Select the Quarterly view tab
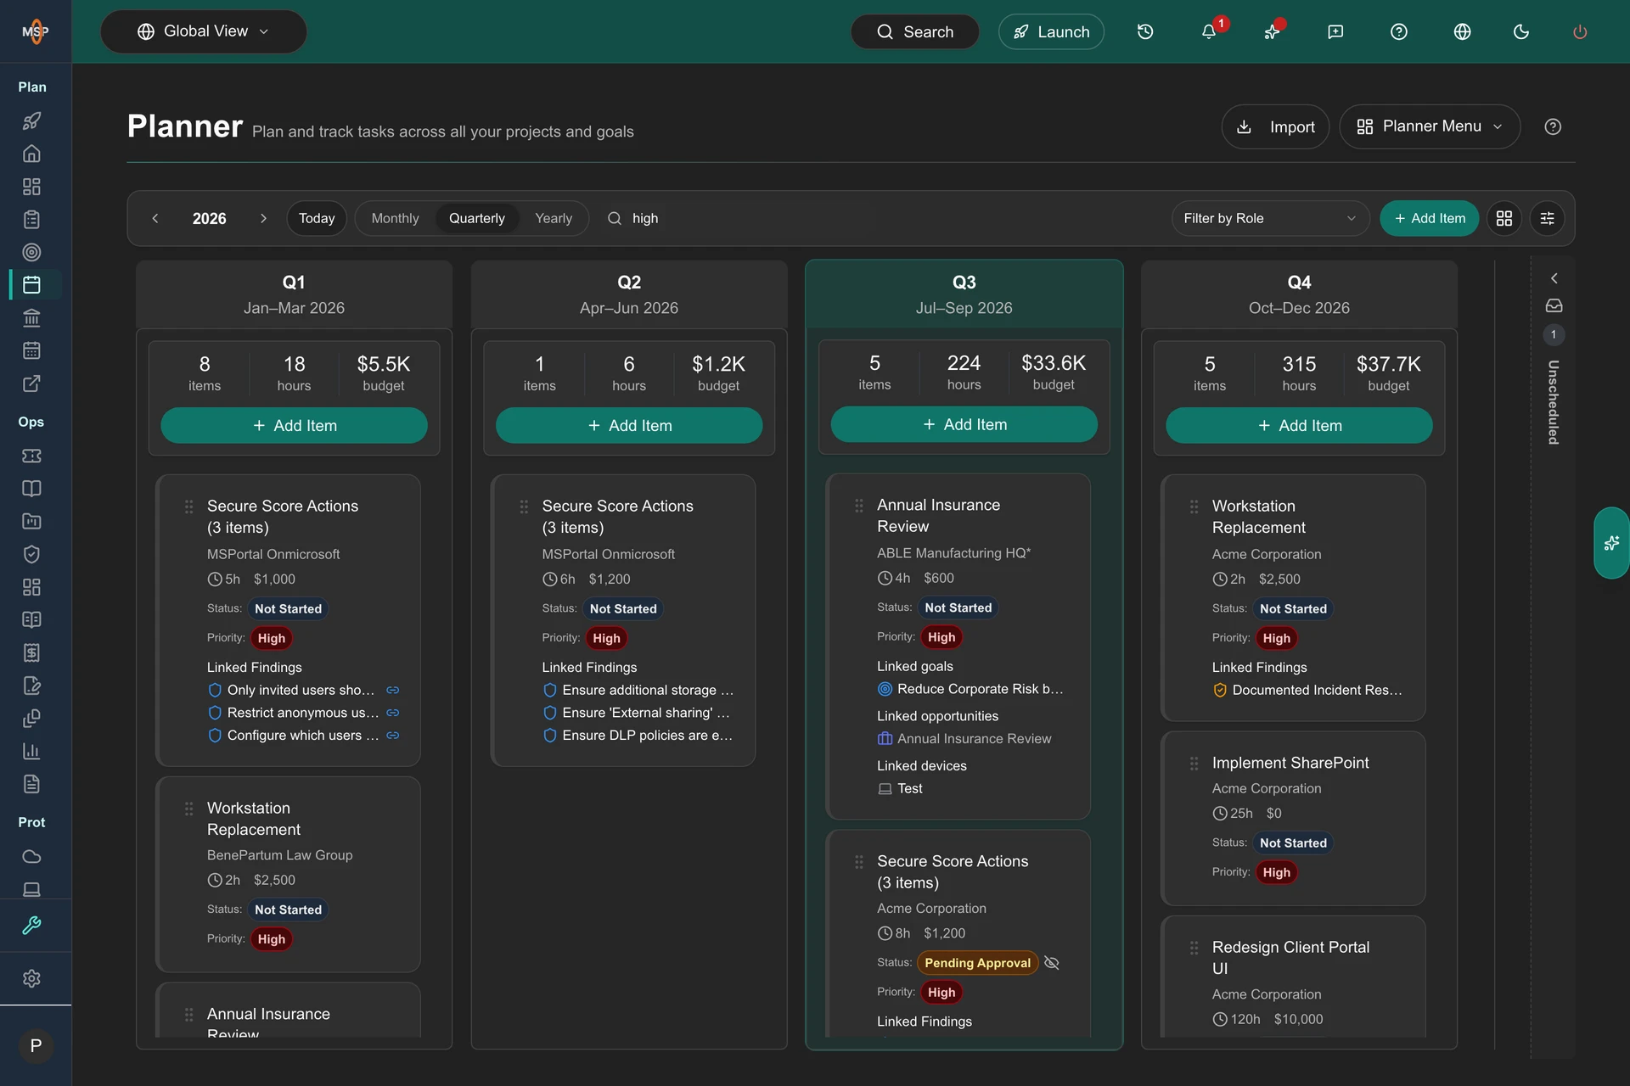 (x=476, y=218)
